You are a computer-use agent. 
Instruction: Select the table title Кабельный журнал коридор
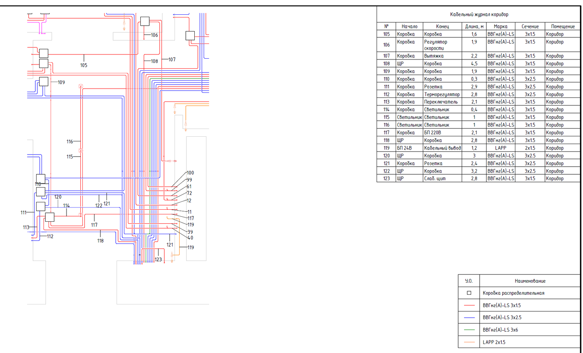click(x=479, y=14)
